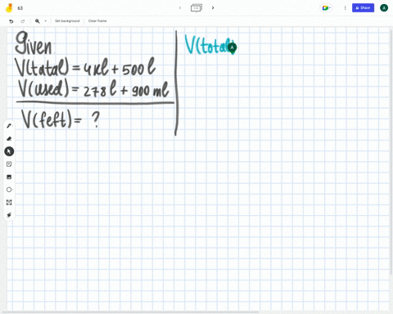The width and height of the screenshot is (393, 314).
Task: Select the Eraser tool
Action: (9, 138)
